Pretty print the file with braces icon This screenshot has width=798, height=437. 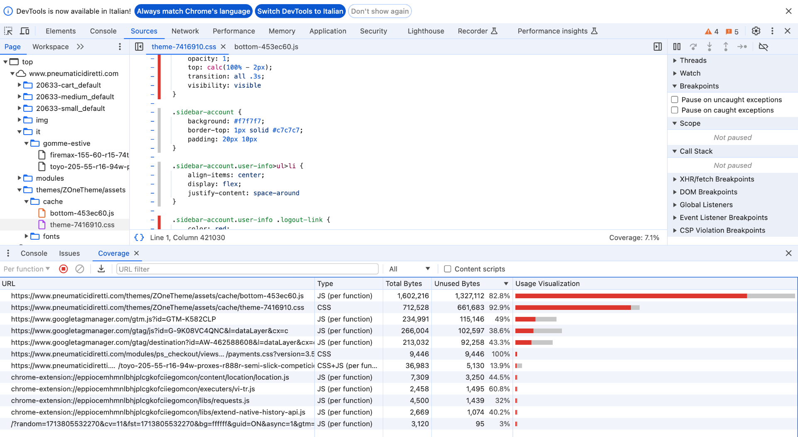click(139, 238)
